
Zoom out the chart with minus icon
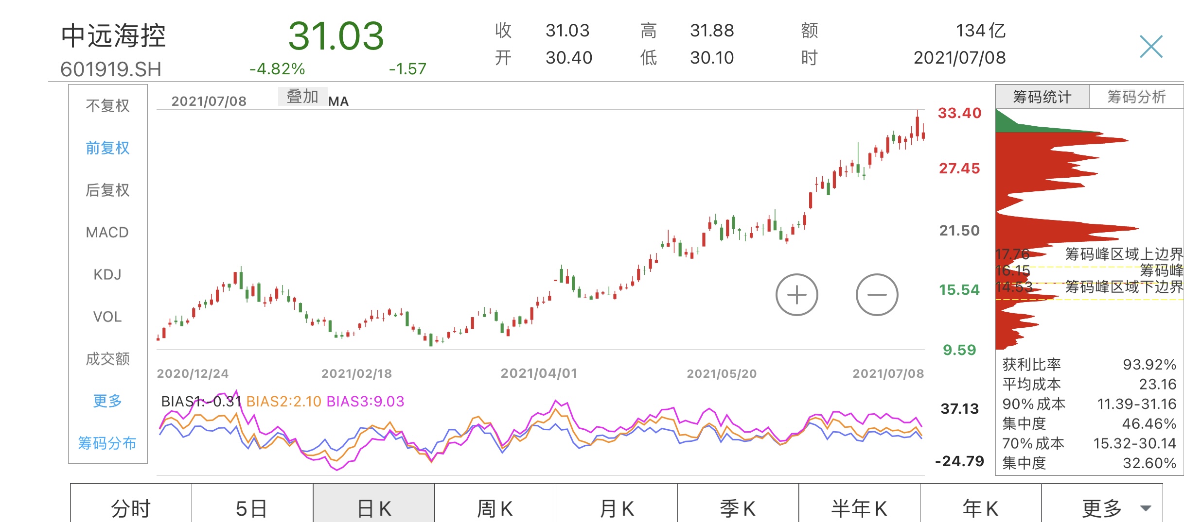[x=877, y=295]
